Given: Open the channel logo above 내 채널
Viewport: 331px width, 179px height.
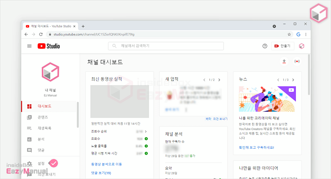Looking at the screenshot, I should [x=50, y=72].
